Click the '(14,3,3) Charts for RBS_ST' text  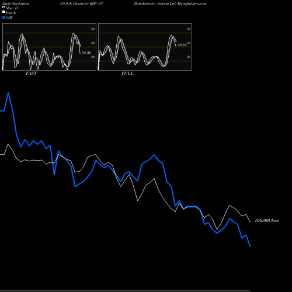point(81,4)
